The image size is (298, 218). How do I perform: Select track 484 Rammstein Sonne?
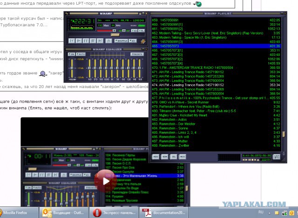(216, 128)
